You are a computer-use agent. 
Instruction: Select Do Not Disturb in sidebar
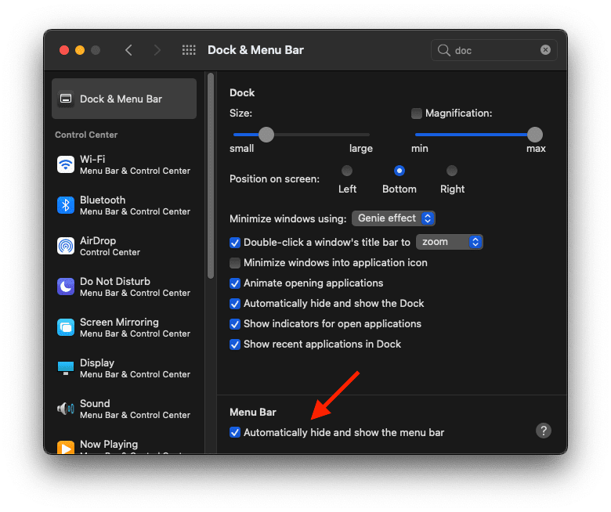click(x=124, y=287)
